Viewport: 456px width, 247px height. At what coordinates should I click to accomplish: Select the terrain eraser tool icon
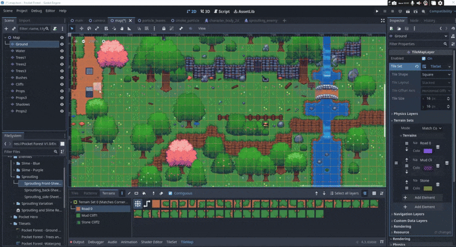click(x=161, y=193)
